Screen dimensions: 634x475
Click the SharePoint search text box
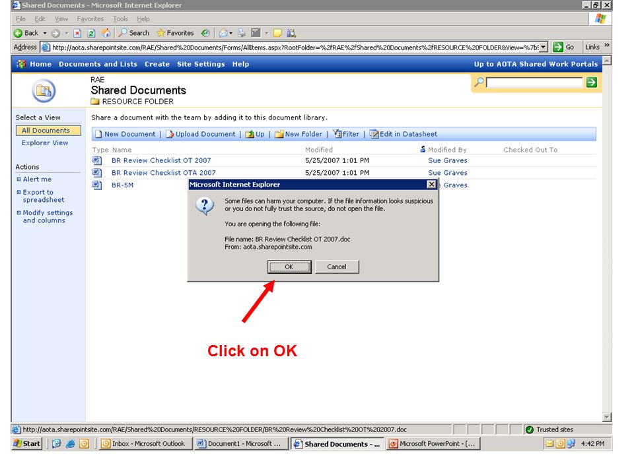534,82
